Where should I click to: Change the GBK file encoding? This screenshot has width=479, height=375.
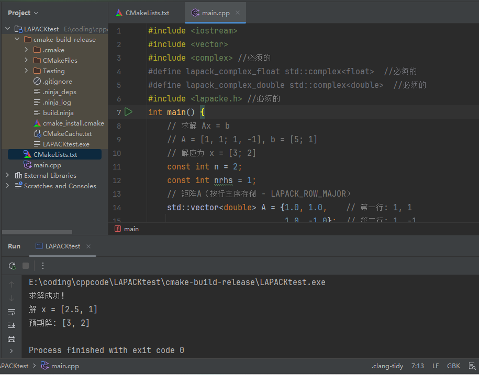(x=453, y=366)
